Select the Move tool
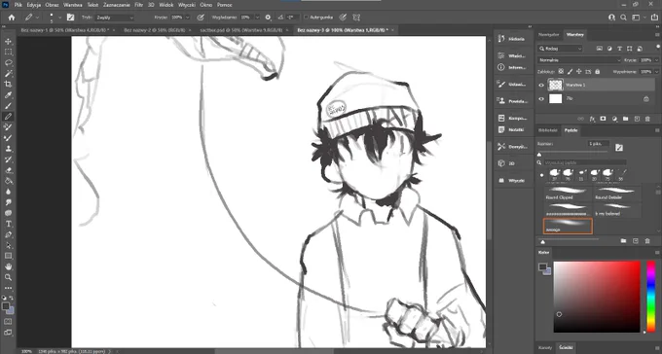 pos(8,42)
